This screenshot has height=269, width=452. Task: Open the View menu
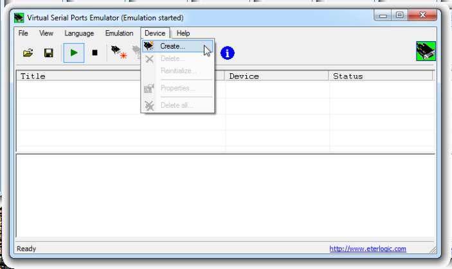click(46, 33)
